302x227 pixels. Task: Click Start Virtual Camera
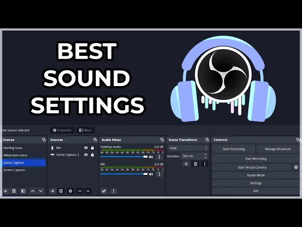[x=252, y=167]
